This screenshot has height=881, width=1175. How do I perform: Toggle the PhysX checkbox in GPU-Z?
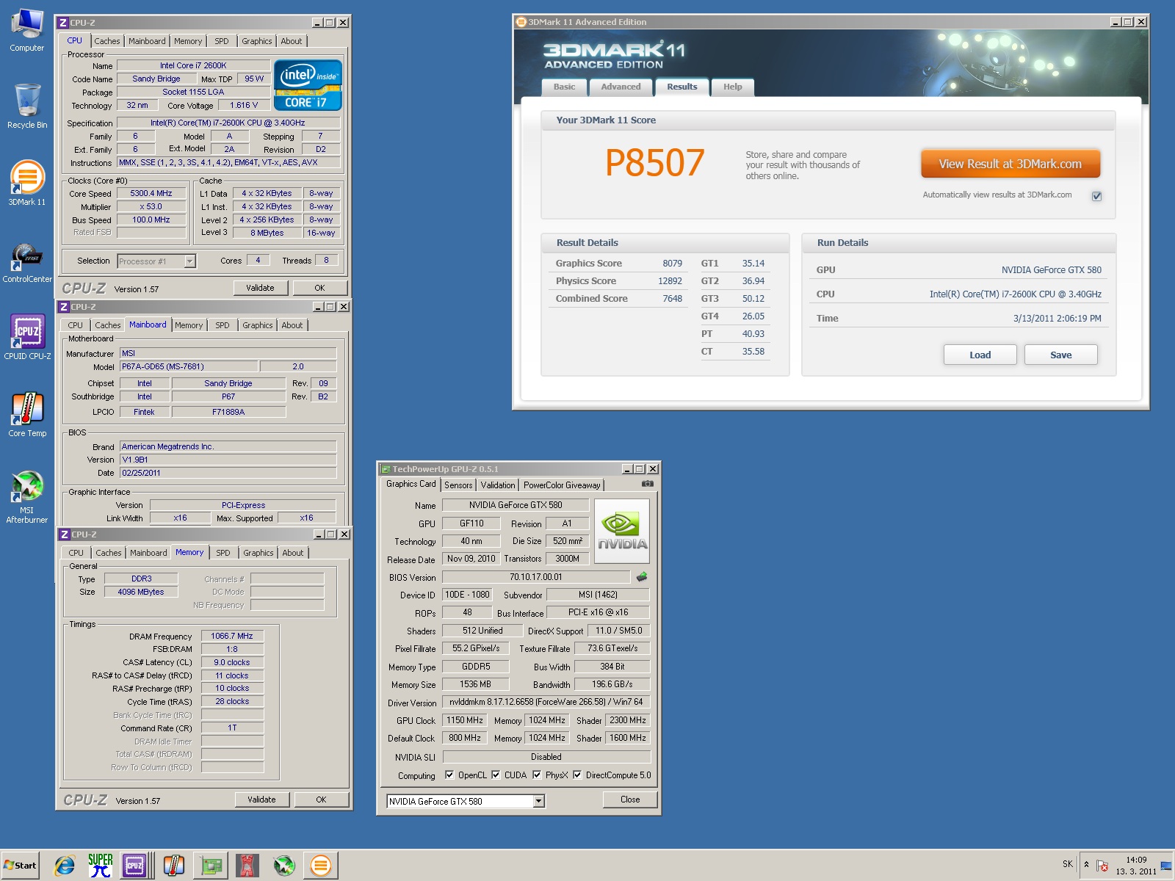[x=537, y=775]
